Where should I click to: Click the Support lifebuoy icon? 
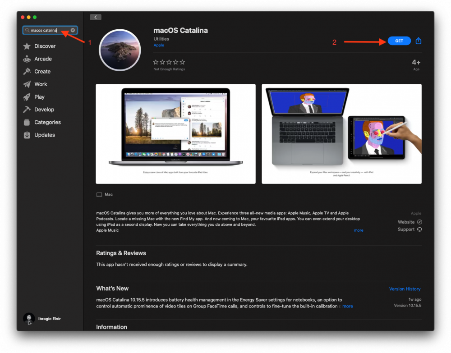[x=419, y=229]
